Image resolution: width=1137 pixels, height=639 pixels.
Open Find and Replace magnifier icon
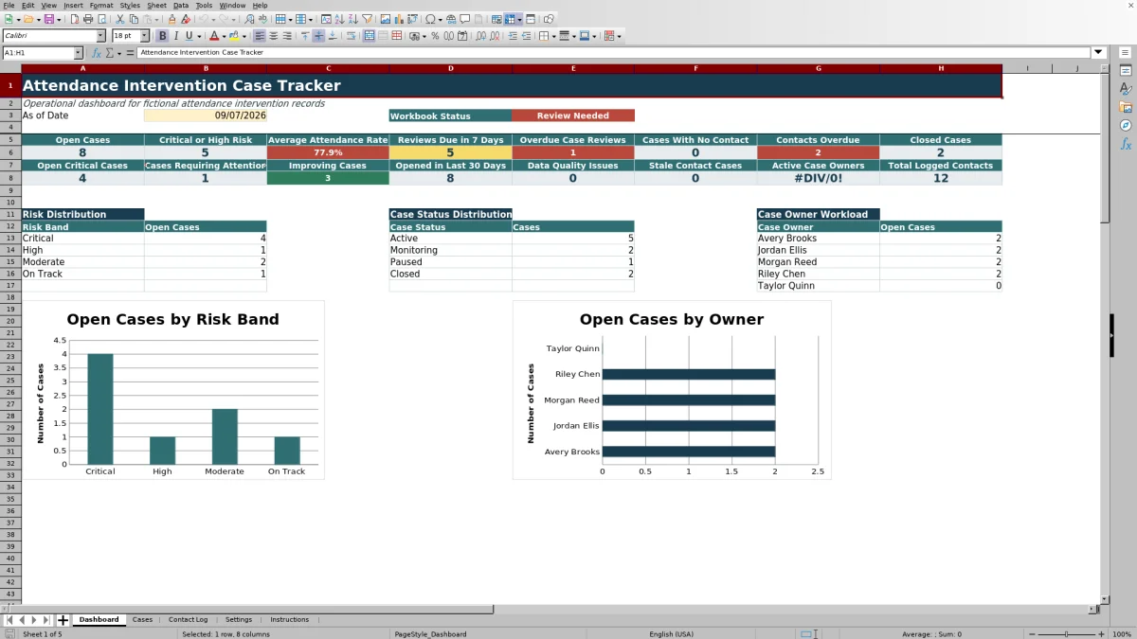click(x=248, y=19)
